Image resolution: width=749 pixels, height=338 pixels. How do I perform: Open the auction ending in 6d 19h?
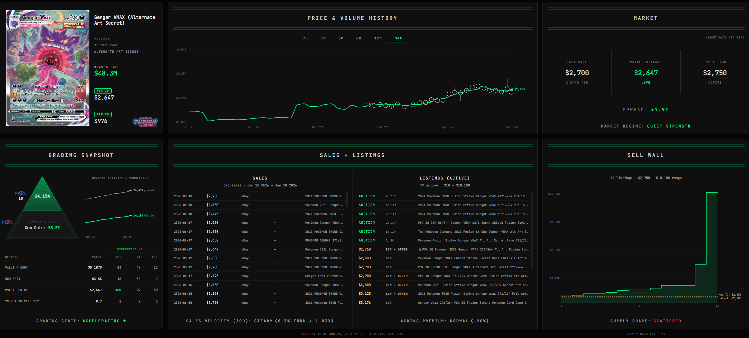point(443,232)
